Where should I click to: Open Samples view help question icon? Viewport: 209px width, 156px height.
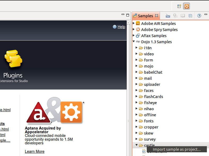pos(199,16)
